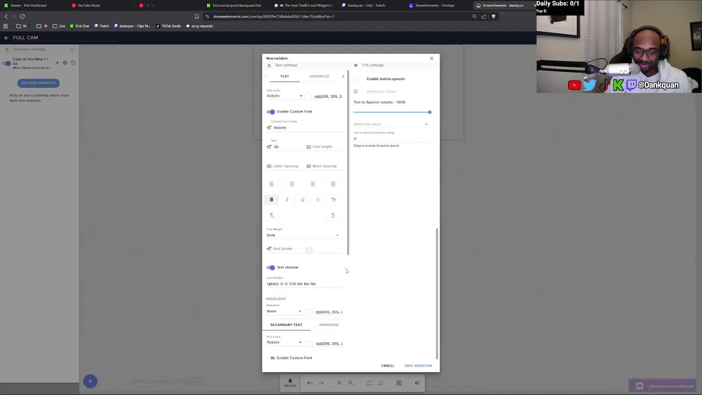Click the Text Shadow rgba value field

[304, 284]
